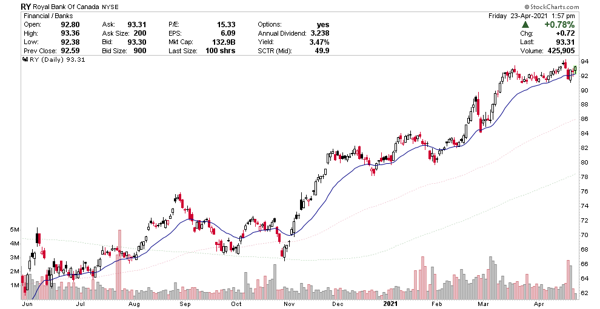Viewport: 600px width, 309px height.
Task: Click the Aug month label on time axis
Action: pyautogui.click(x=134, y=304)
